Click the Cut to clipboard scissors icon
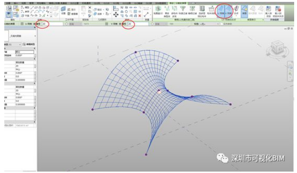 90,8
